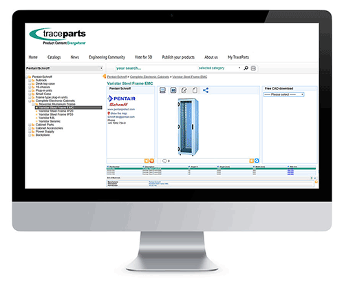The height and width of the screenshot is (288, 344).
Task: Open the Free CAD download format dropdown
Action: [284, 94]
